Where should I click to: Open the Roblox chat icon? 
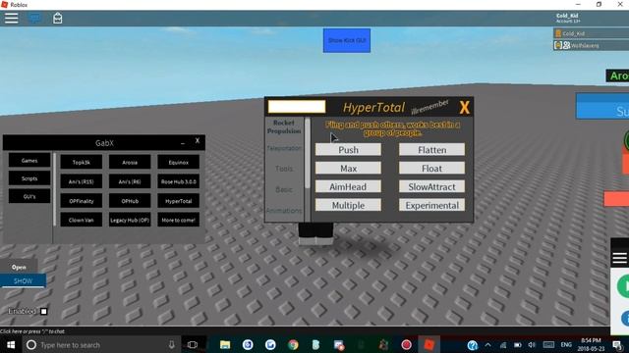35,18
